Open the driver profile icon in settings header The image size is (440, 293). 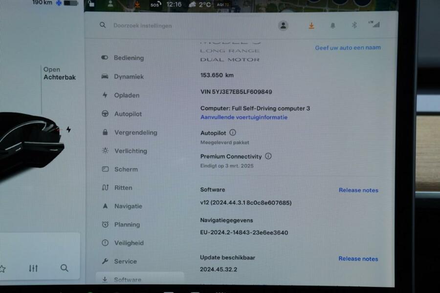[x=283, y=25]
